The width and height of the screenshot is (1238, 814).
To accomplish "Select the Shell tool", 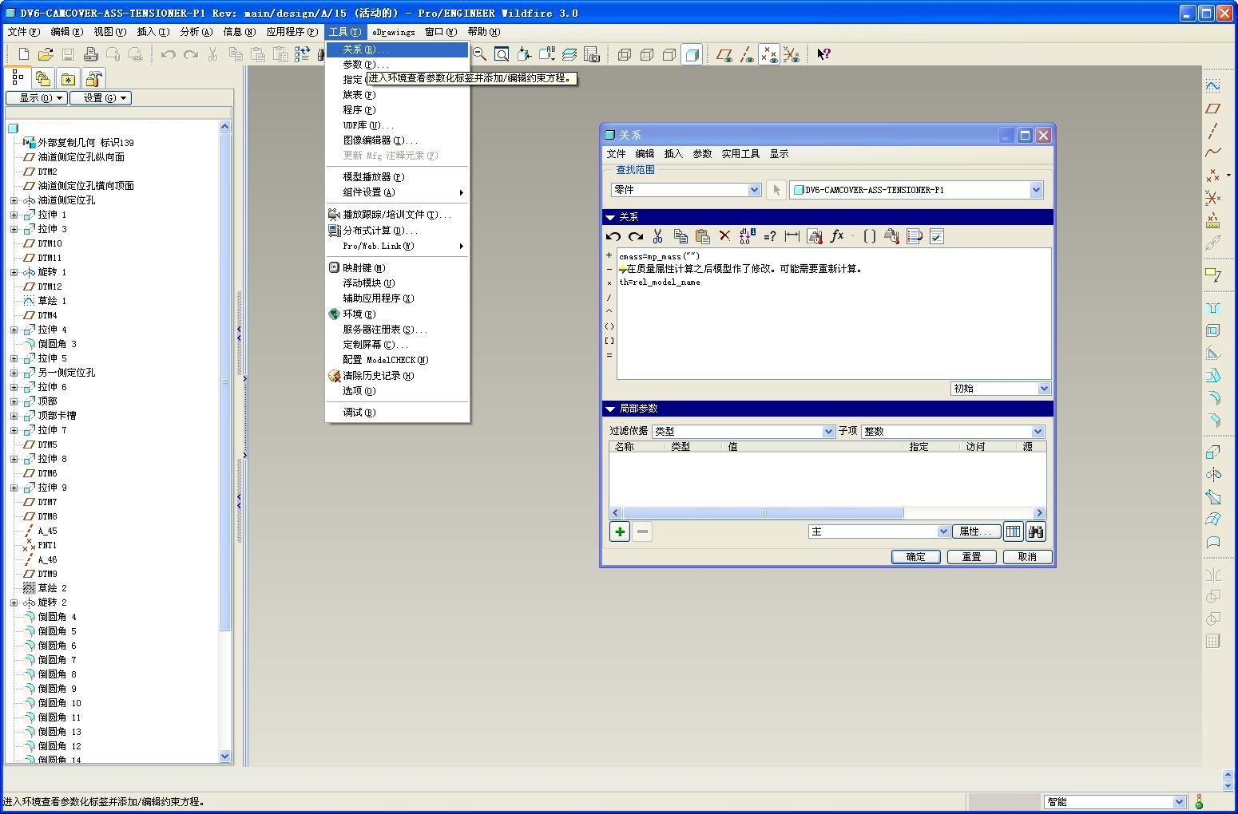I will (1212, 330).
